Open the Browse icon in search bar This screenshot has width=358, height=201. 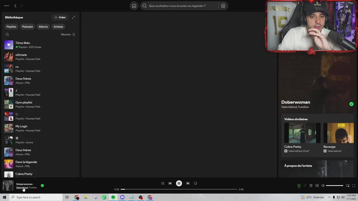click(x=223, y=6)
